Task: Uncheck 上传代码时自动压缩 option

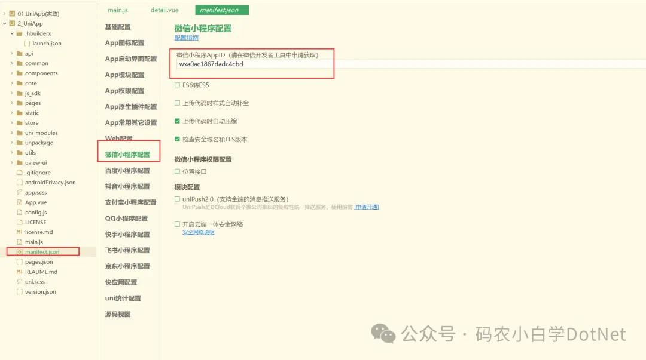Action: (x=177, y=121)
